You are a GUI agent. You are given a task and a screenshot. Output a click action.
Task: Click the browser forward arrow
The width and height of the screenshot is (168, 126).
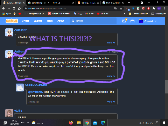tap(9, 8)
